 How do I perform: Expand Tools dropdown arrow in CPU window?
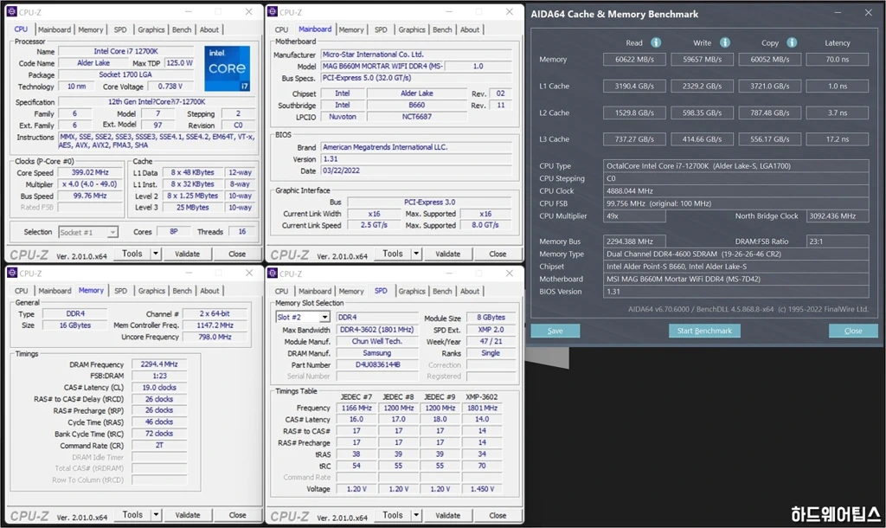pyautogui.click(x=156, y=254)
